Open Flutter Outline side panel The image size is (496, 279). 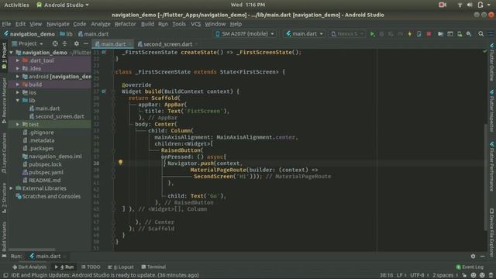(x=492, y=62)
